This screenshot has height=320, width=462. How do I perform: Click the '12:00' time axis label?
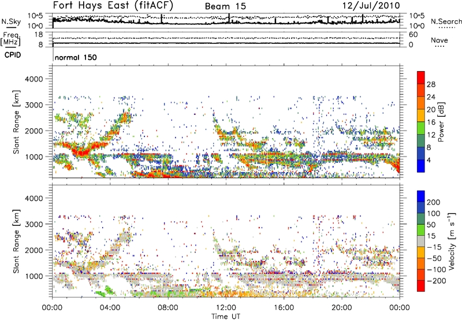226,308
